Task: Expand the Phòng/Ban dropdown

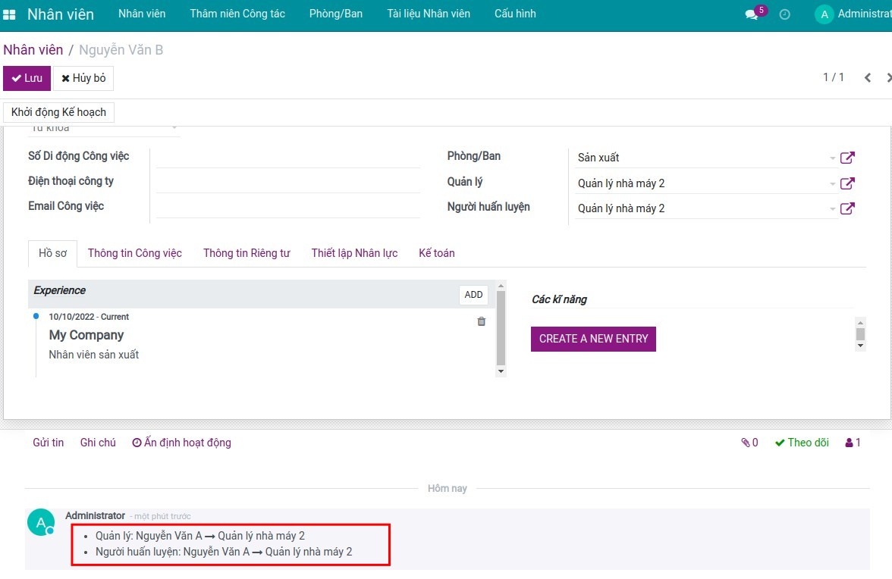Action: point(832,158)
